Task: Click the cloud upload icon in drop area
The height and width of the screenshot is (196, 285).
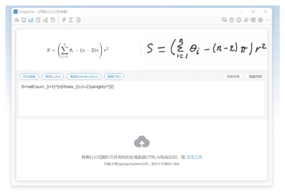Action: click(142, 142)
